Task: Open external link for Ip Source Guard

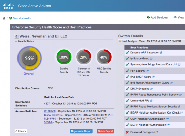Action: (151, 58)
